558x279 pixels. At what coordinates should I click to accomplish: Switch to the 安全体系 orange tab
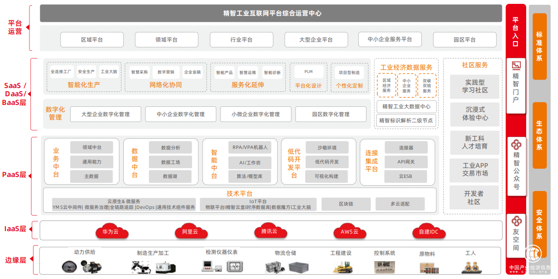[539, 223]
